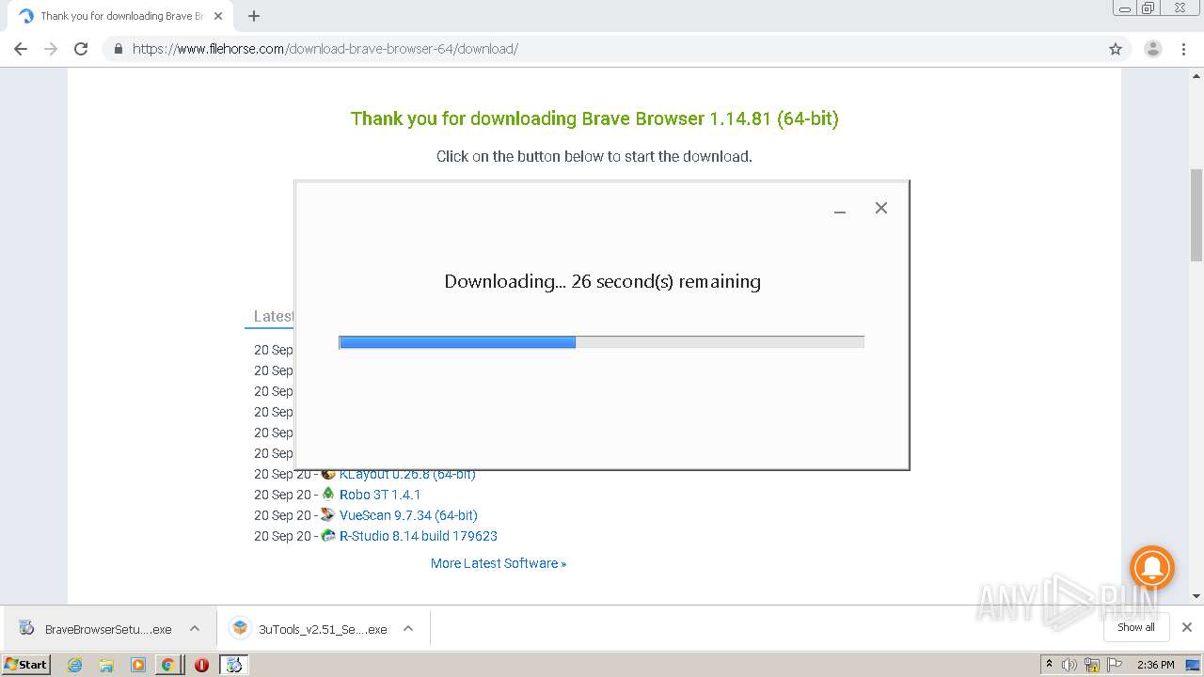Expand BraveBrowserSetup download options arrow
Image resolution: width=1204 pixels, height=677 pixels.
point(195,629)
